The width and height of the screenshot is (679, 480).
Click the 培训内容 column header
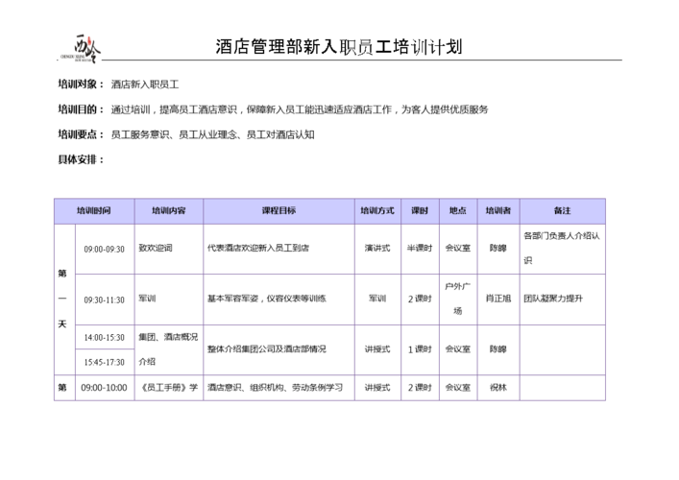(x=168, y=211)
